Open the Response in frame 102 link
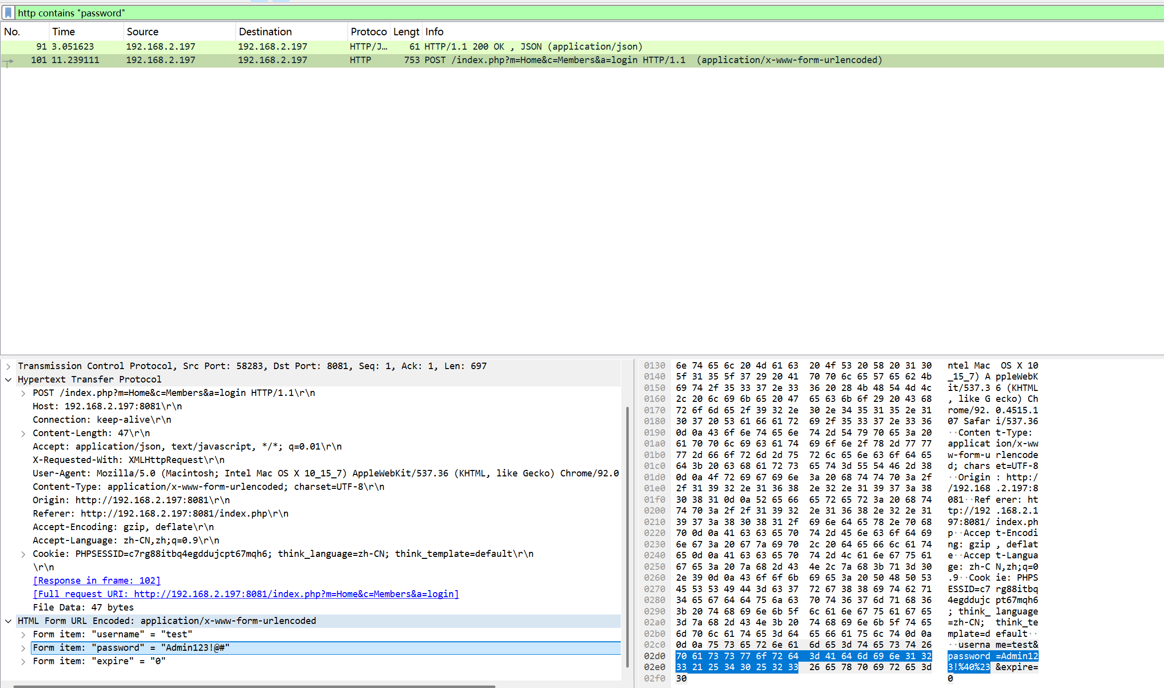Screen dimensions: 1164x688 click(x=97, y=581)
